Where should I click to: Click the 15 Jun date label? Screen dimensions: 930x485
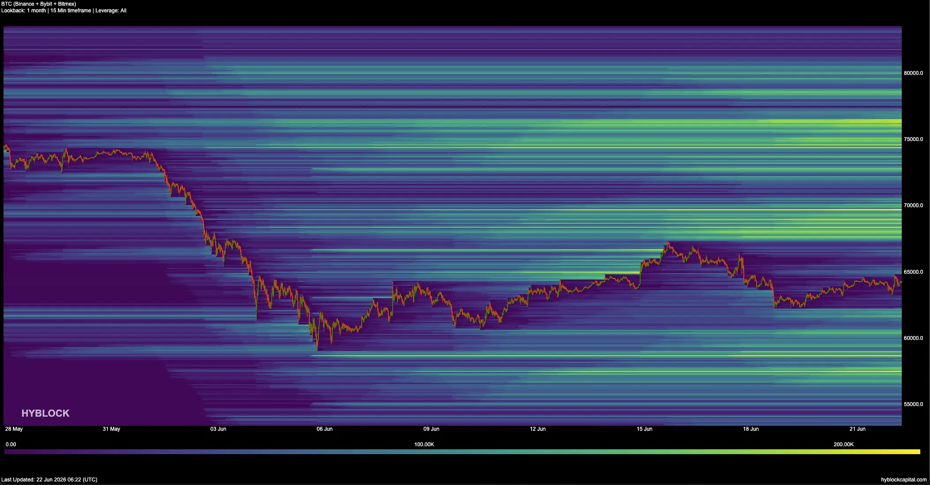644,429
